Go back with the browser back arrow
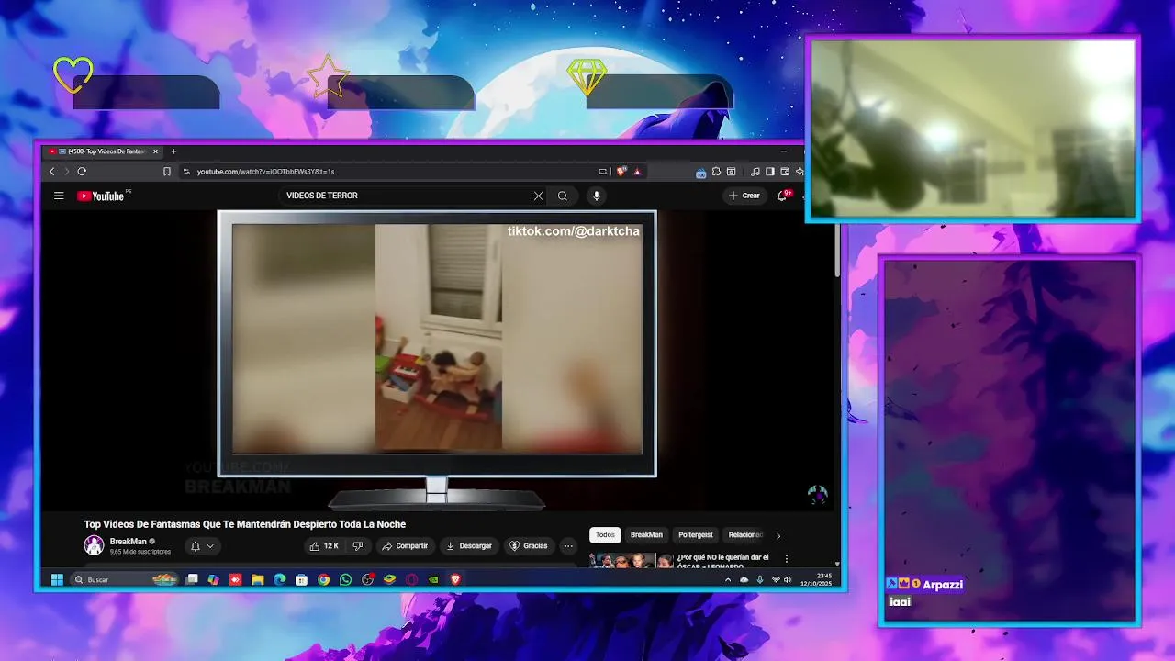 [x=52, y=172]
